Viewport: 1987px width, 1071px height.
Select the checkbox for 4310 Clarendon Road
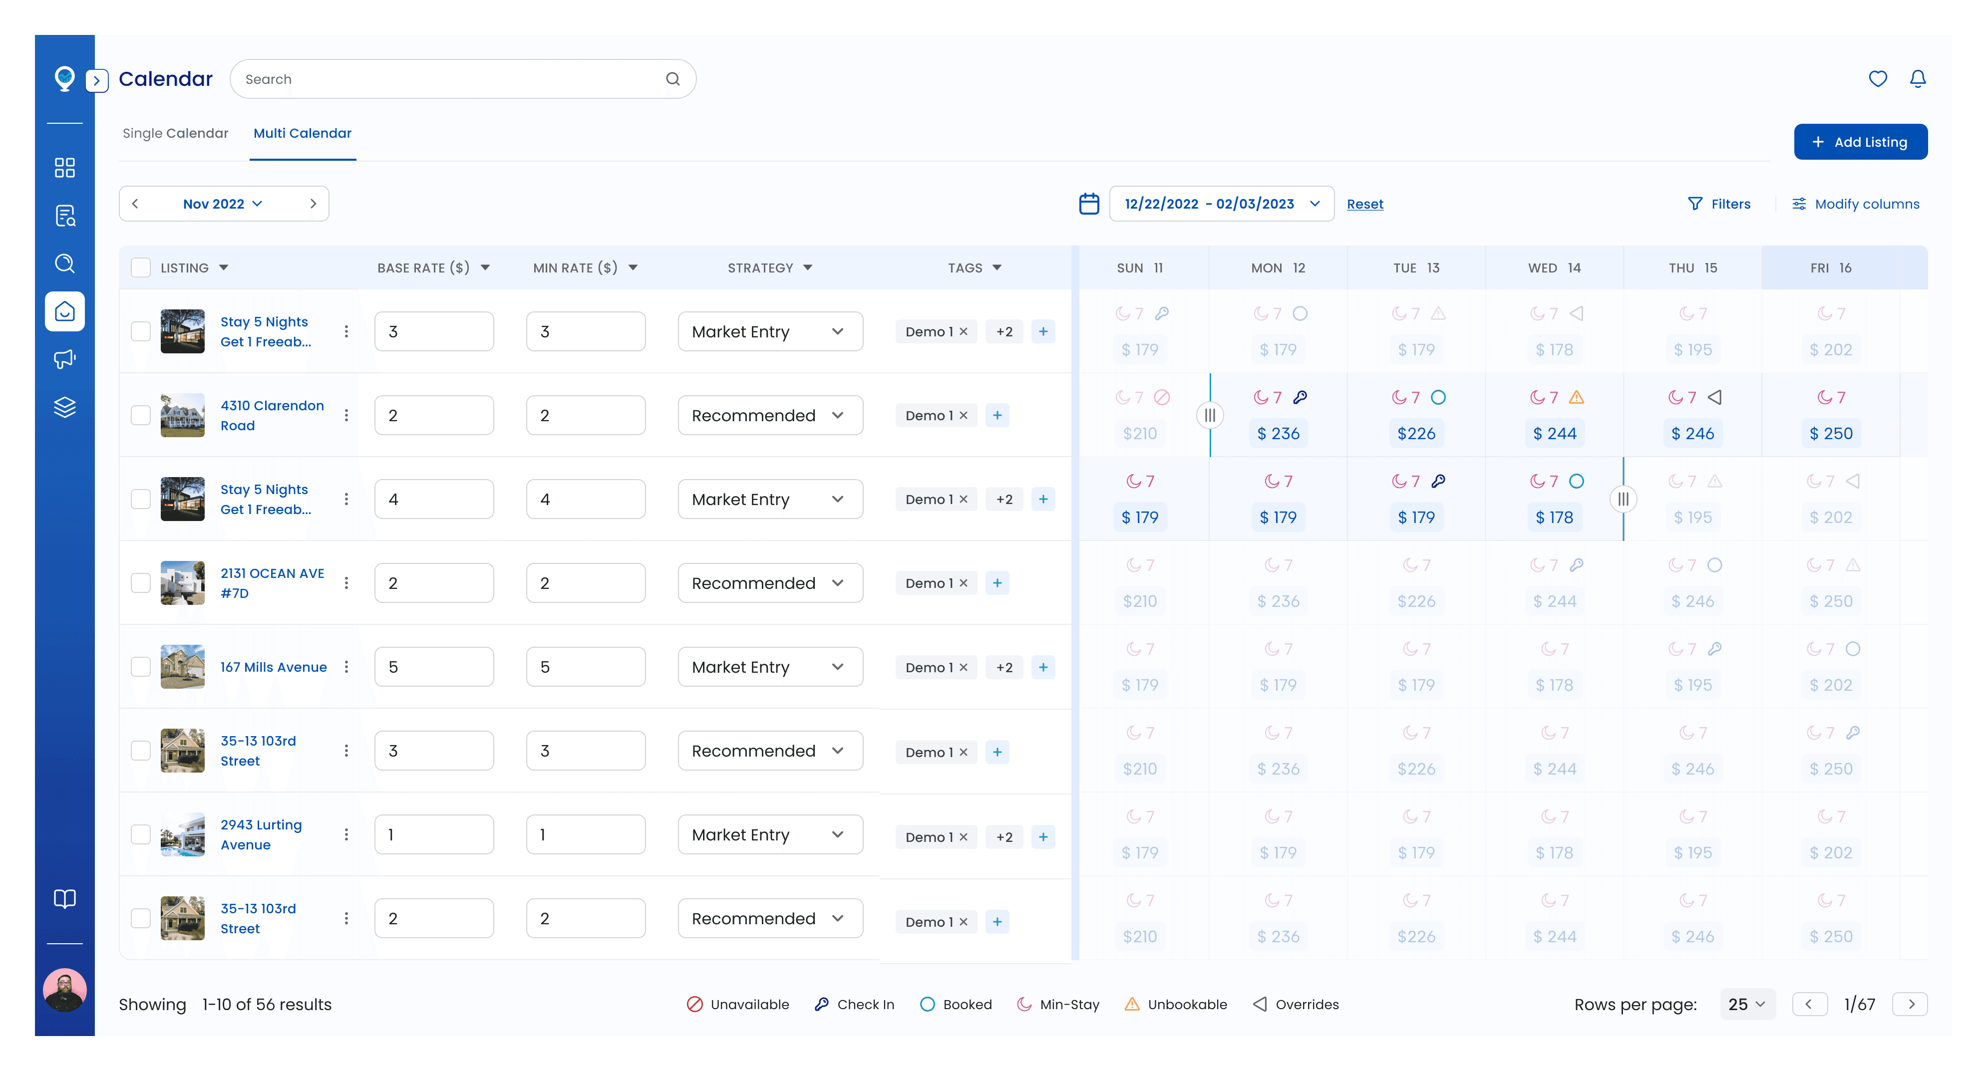[140, 415]
